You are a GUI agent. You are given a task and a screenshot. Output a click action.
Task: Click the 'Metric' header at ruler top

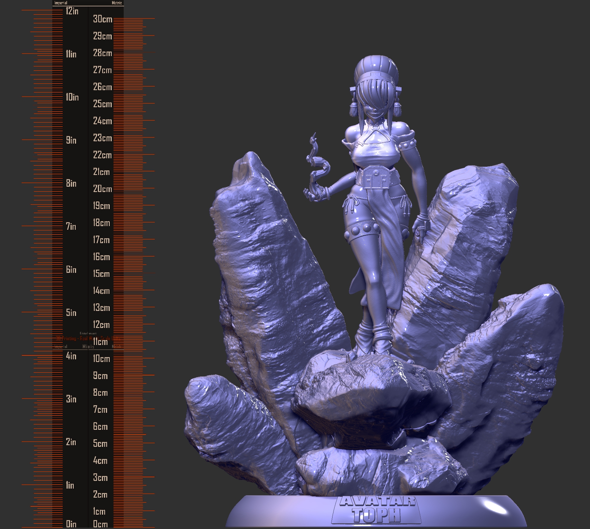(117, 3)
